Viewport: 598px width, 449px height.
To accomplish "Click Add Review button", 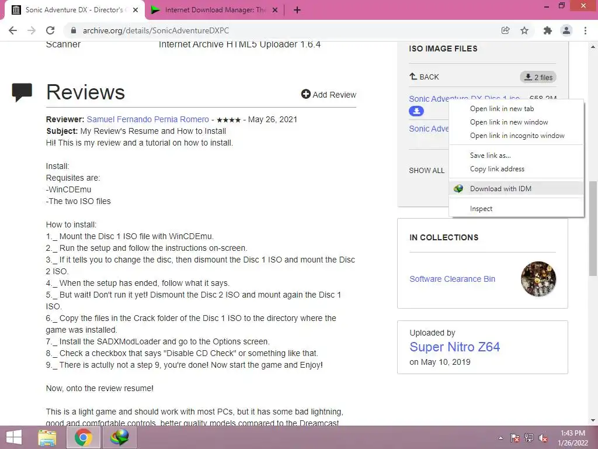I will click(329, 94).
